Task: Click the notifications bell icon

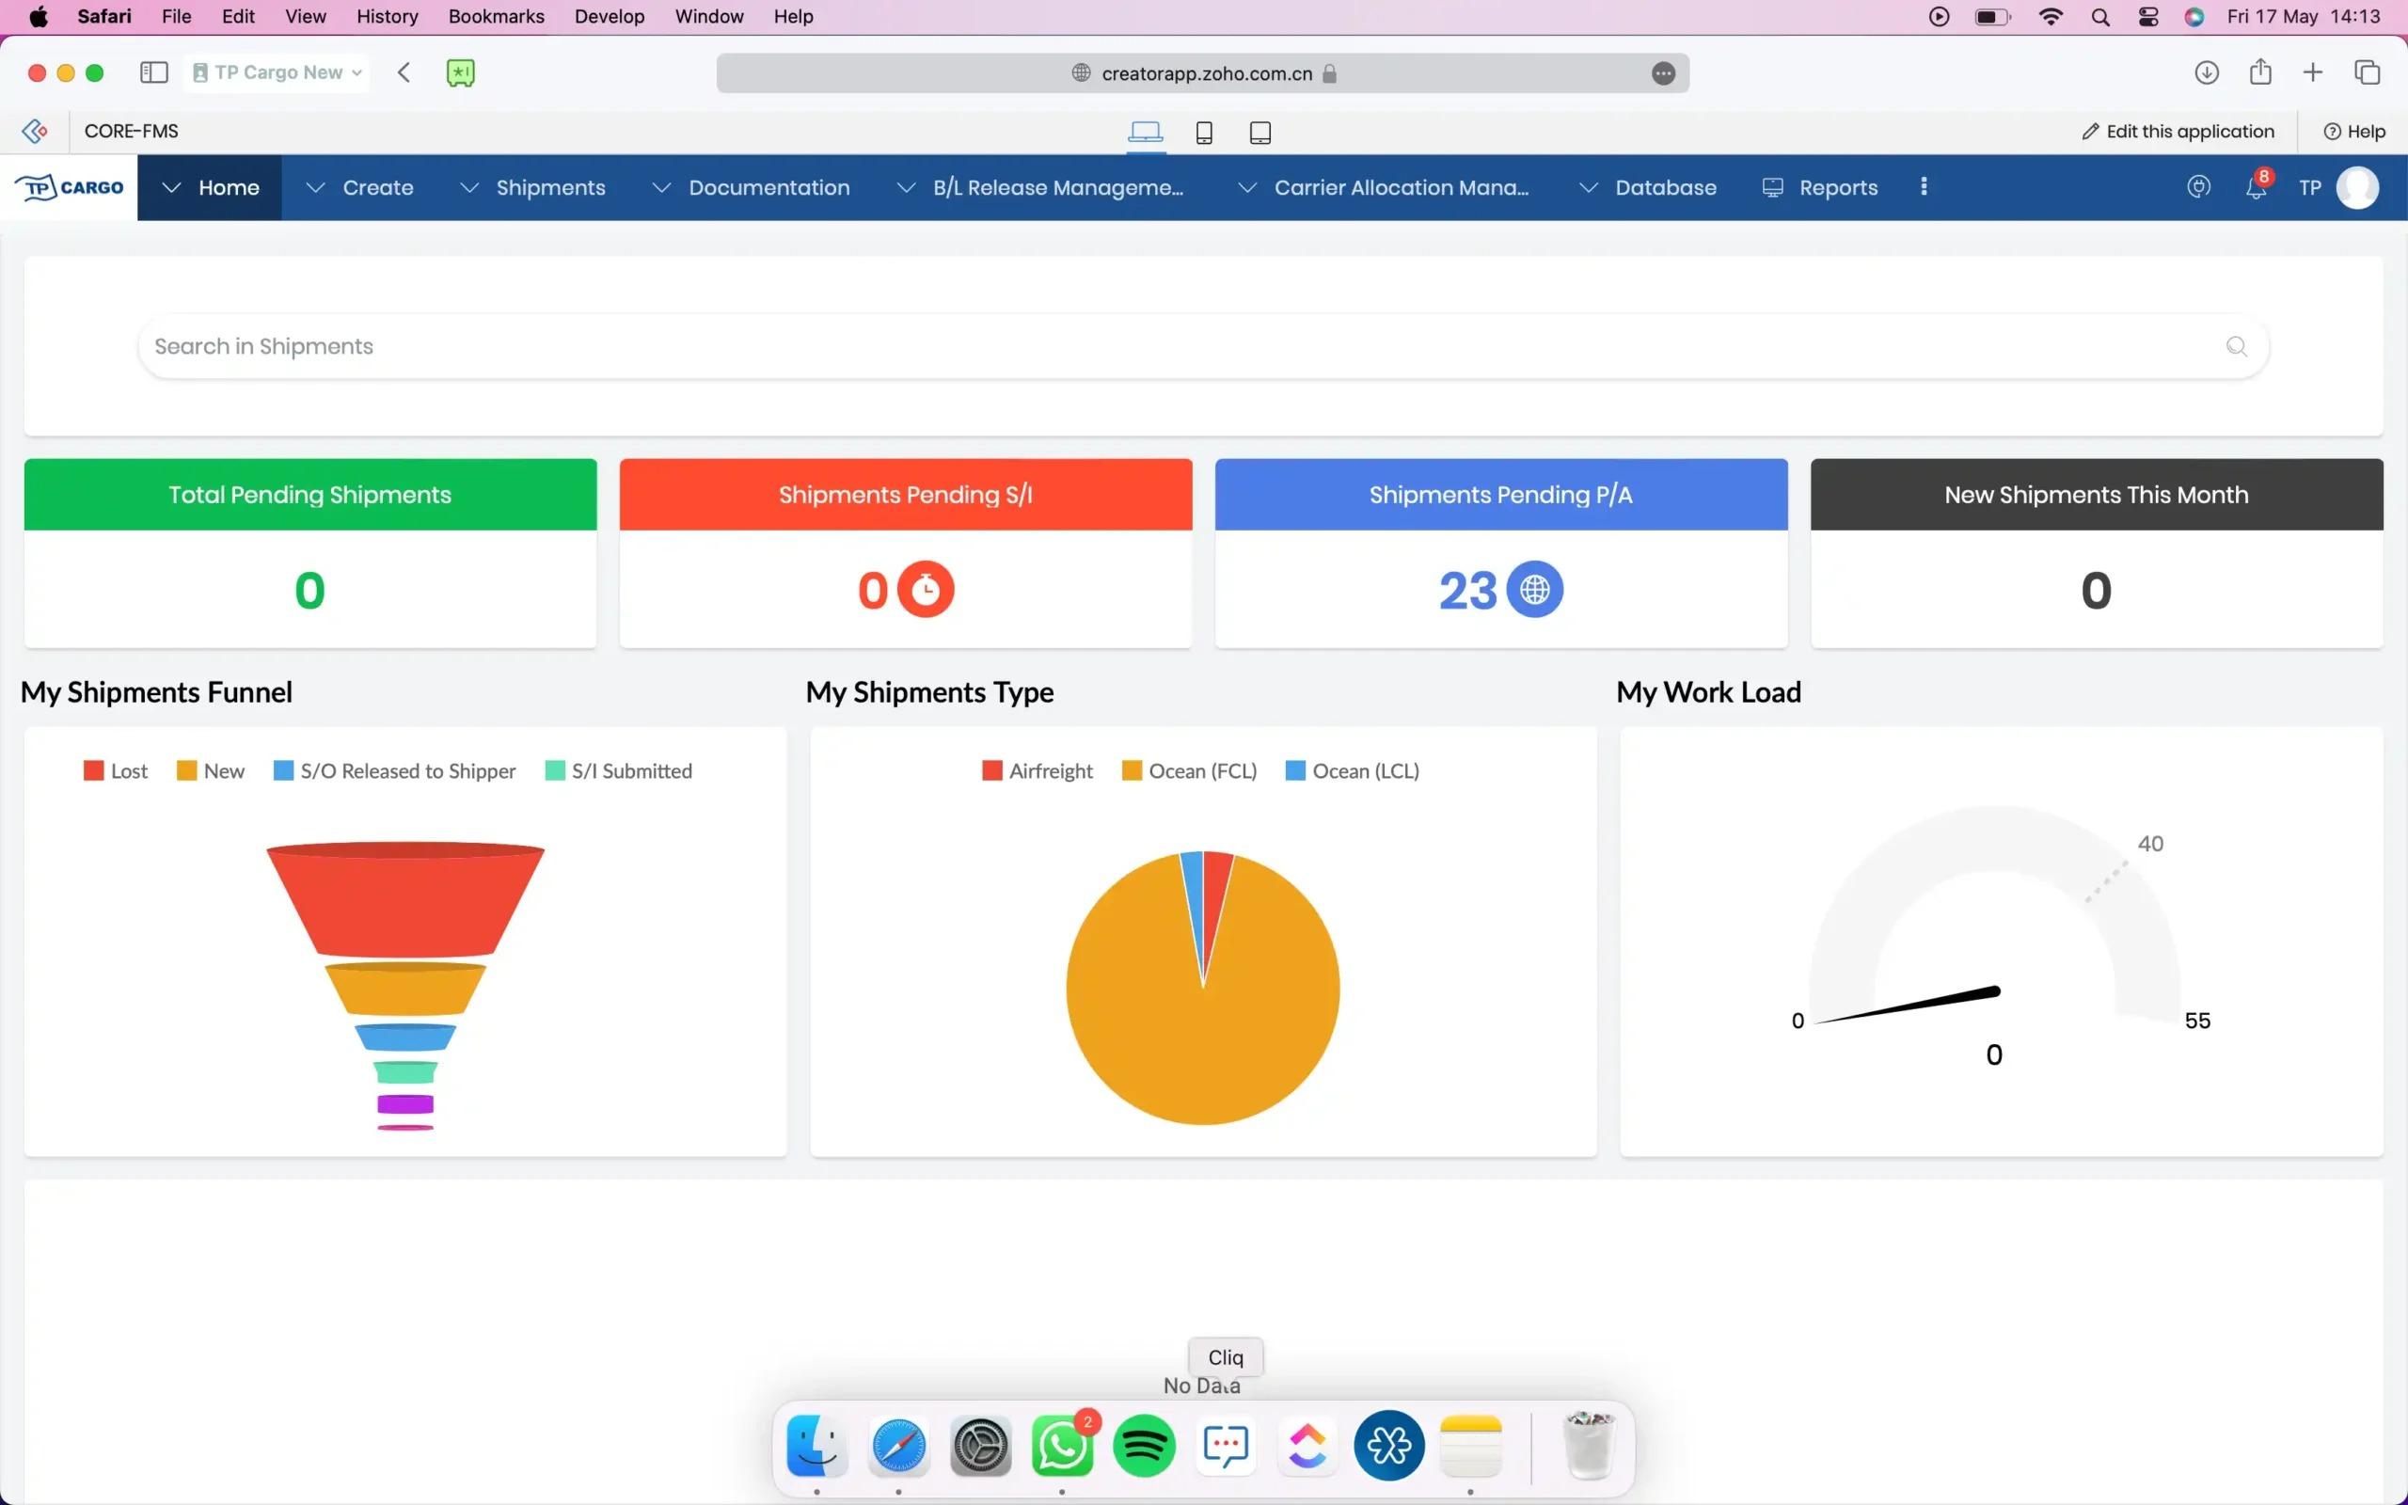Action: (x=2255, y=188)
